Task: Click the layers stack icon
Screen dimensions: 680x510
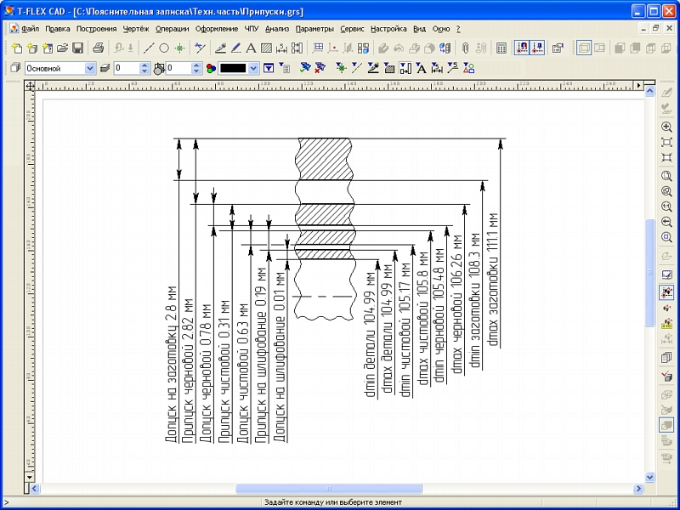Action: click(105, 68)
